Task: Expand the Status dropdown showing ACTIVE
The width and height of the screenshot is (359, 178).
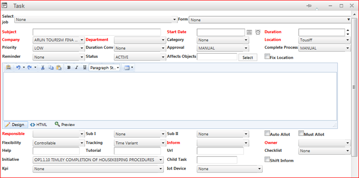Action: pyautogui.click(x=140, y=57)
